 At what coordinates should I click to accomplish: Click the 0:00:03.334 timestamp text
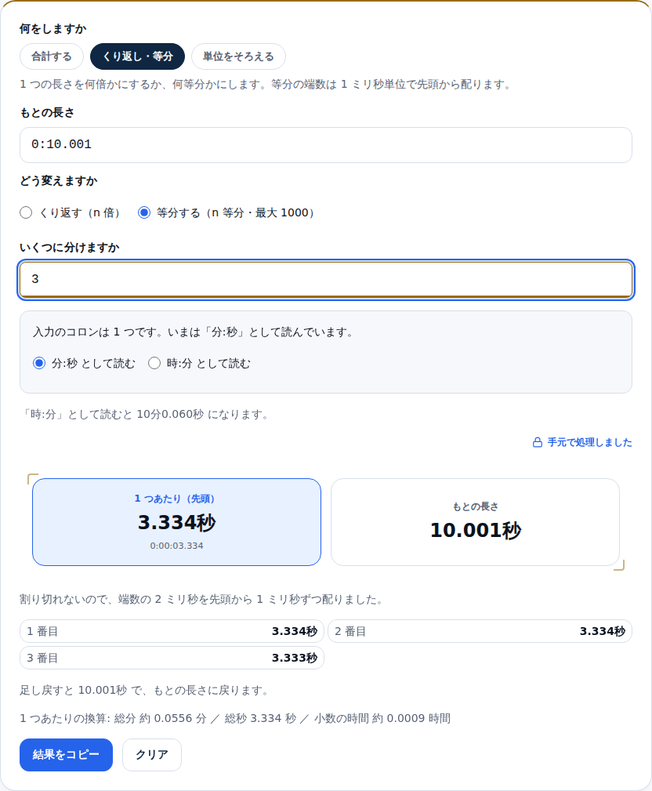tap(176, 546)
